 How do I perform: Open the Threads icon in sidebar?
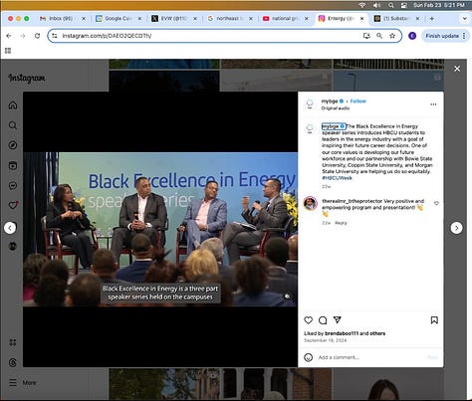[13, 362]
